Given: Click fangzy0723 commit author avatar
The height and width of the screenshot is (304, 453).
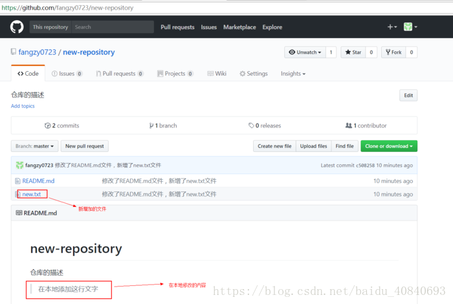Looking at the screenshot, I should coord(19,165).
